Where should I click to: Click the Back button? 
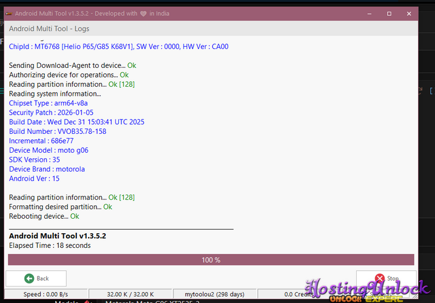click(36, 278)
